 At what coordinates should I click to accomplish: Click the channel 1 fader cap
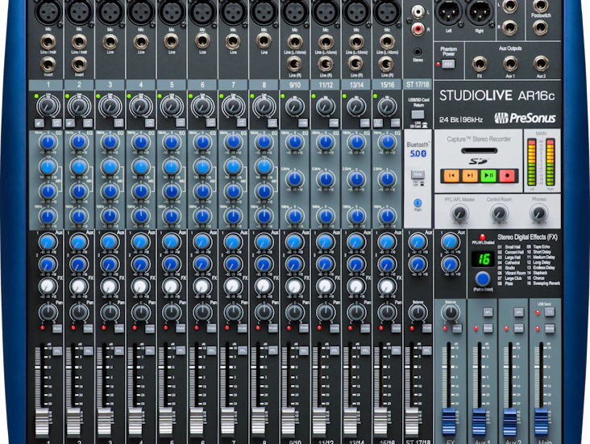click(42, 421)
